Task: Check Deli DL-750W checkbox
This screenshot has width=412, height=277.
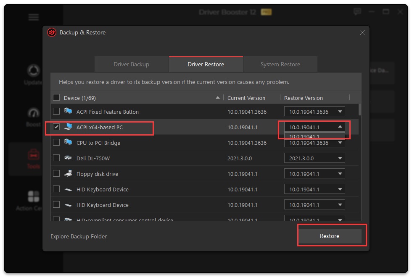Action: tap(56, 158)
